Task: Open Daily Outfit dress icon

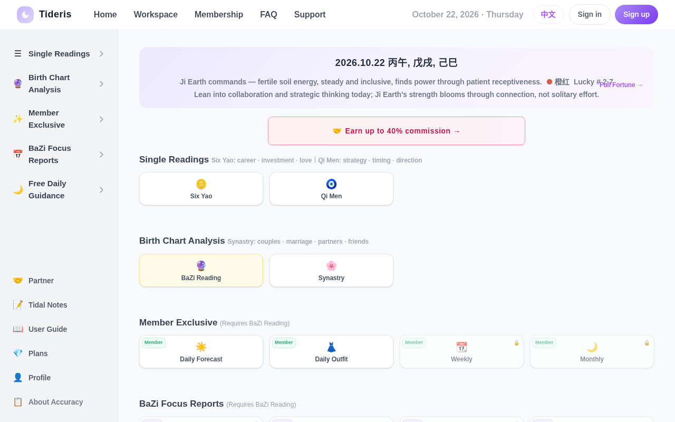Action: 331,347
